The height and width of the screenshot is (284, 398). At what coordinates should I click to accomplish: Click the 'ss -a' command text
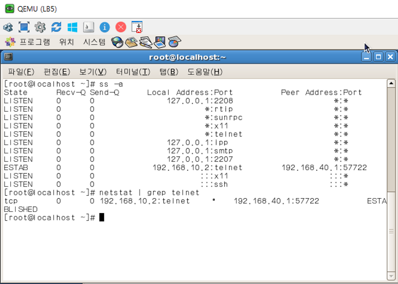coord(111,84)
